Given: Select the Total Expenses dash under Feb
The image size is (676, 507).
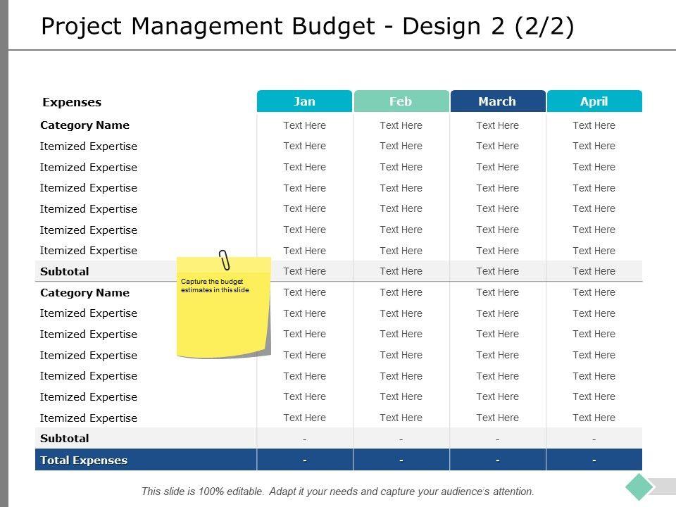Looking at the screenshot, I should pyautogui.click(x=401, y=461).
